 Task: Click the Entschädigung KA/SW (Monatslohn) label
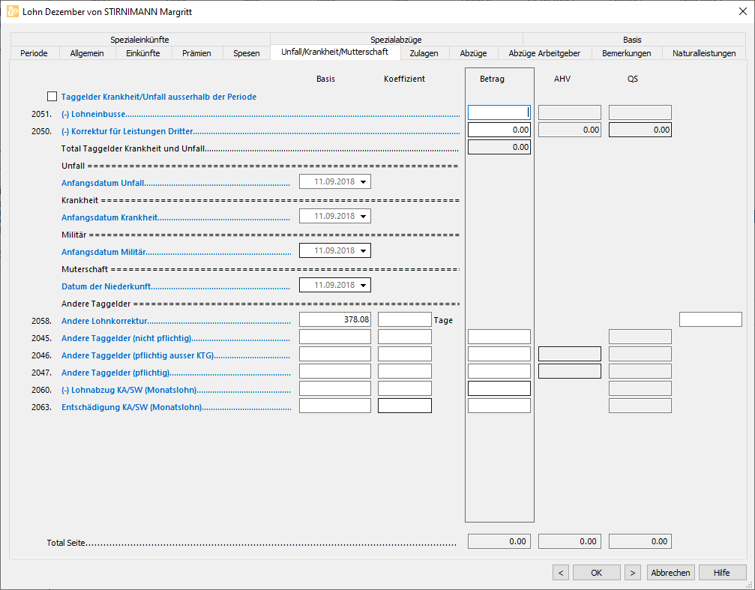tap(131, 408)
